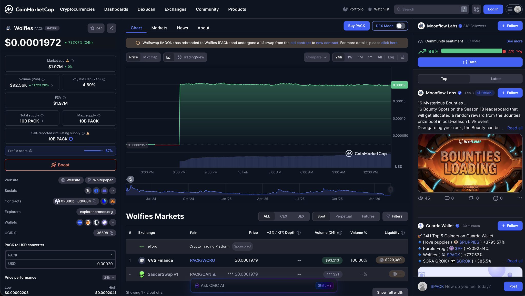Click the MetaMask fox icon in Contracts

113,201
